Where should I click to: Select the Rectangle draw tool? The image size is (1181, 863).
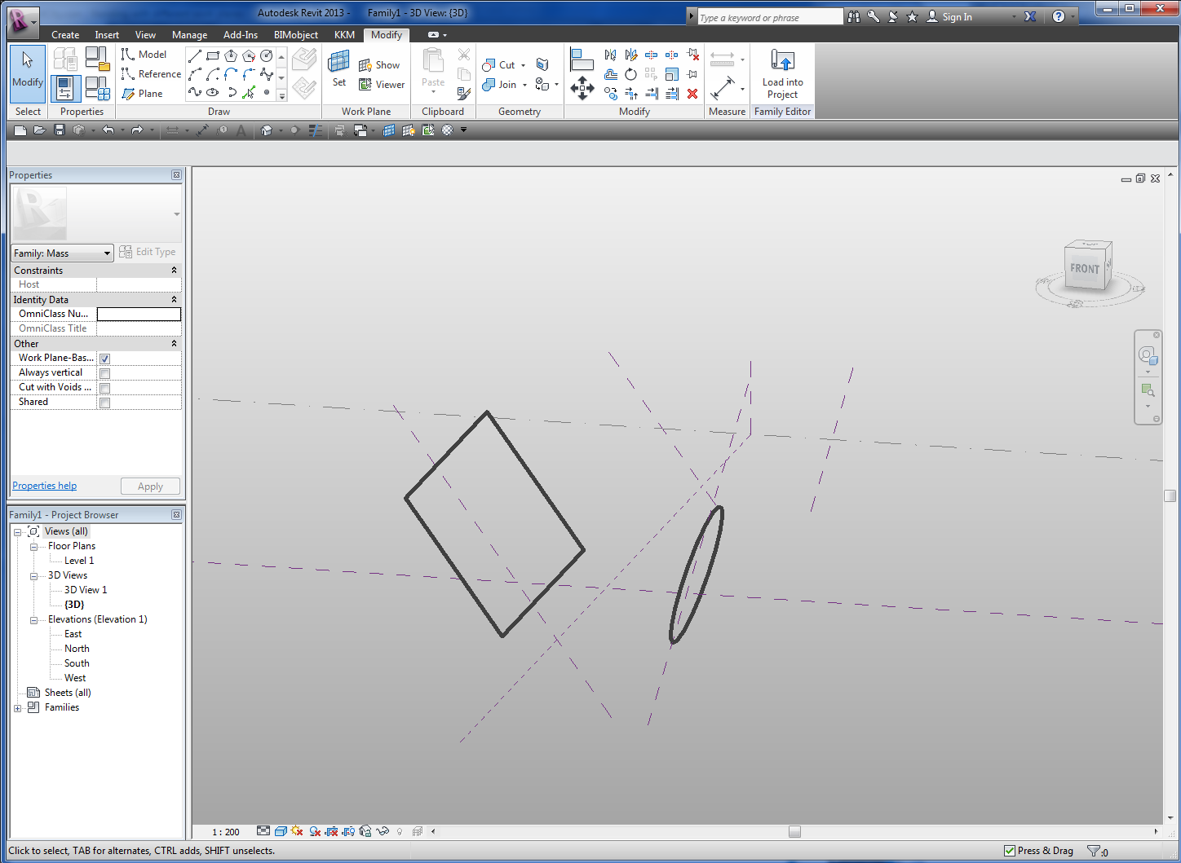pos(213,55)
